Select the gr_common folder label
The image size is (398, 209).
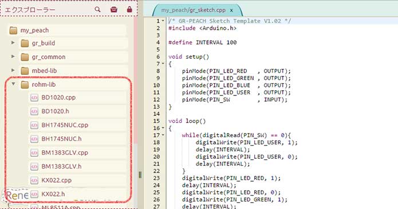click(x=49, y=57)
